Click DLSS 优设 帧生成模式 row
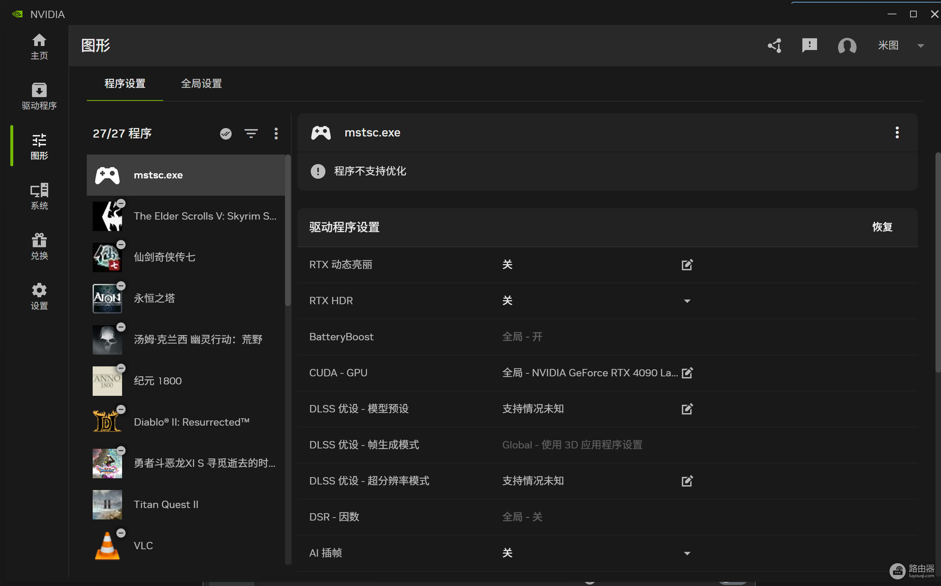This screenshot has width=941, height=586. click(607, 445)
